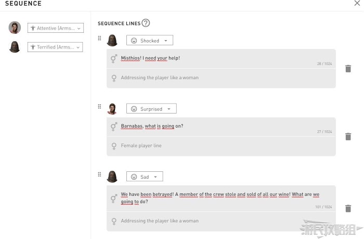
Task: Expand the Surprised emotion dropdown
Action: (x=151, y=109)
